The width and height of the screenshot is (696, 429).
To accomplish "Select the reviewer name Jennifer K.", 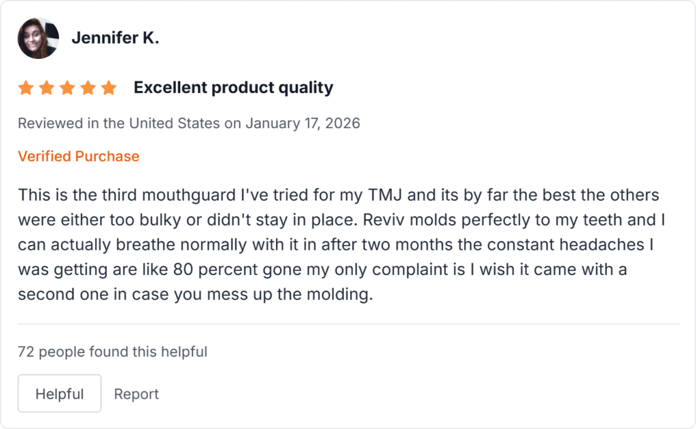I will [116, 38].
